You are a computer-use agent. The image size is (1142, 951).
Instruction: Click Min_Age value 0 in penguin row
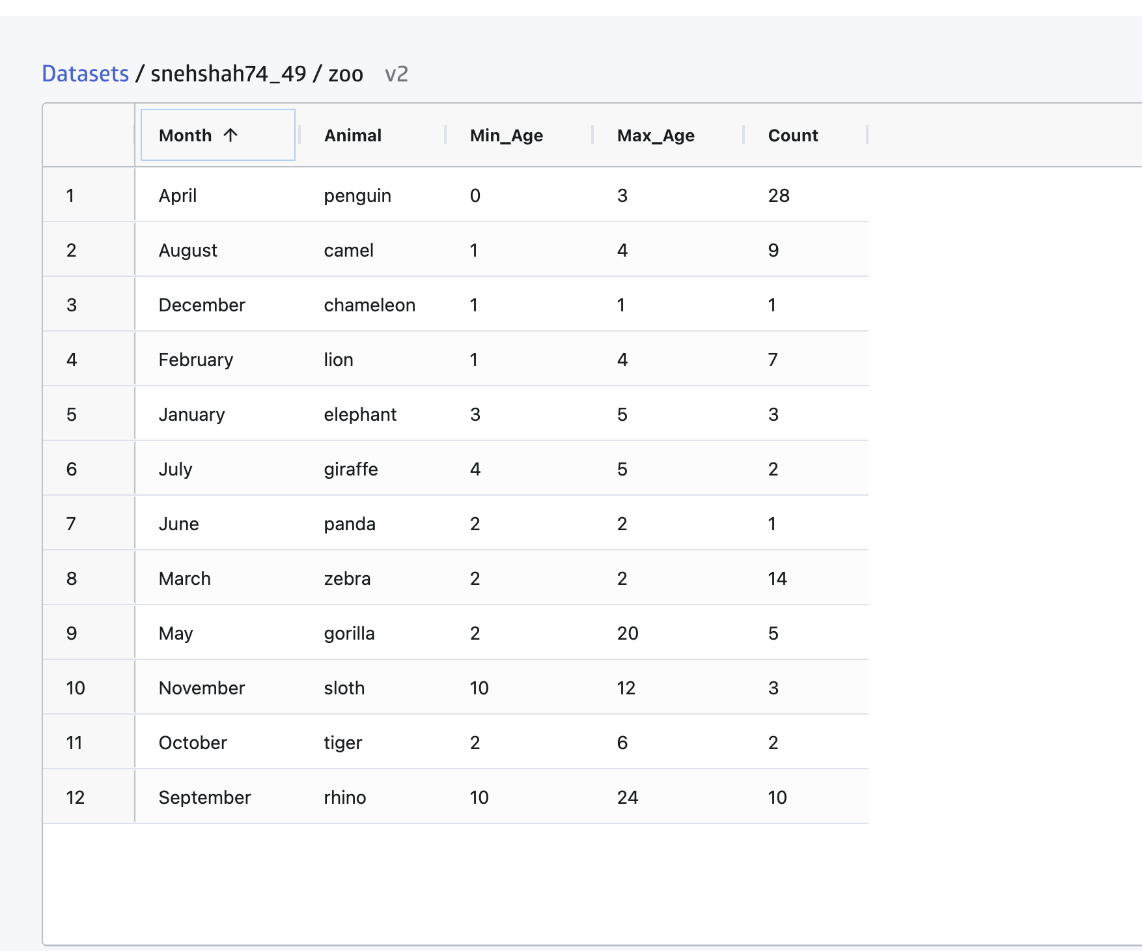(x=475, y=195)
